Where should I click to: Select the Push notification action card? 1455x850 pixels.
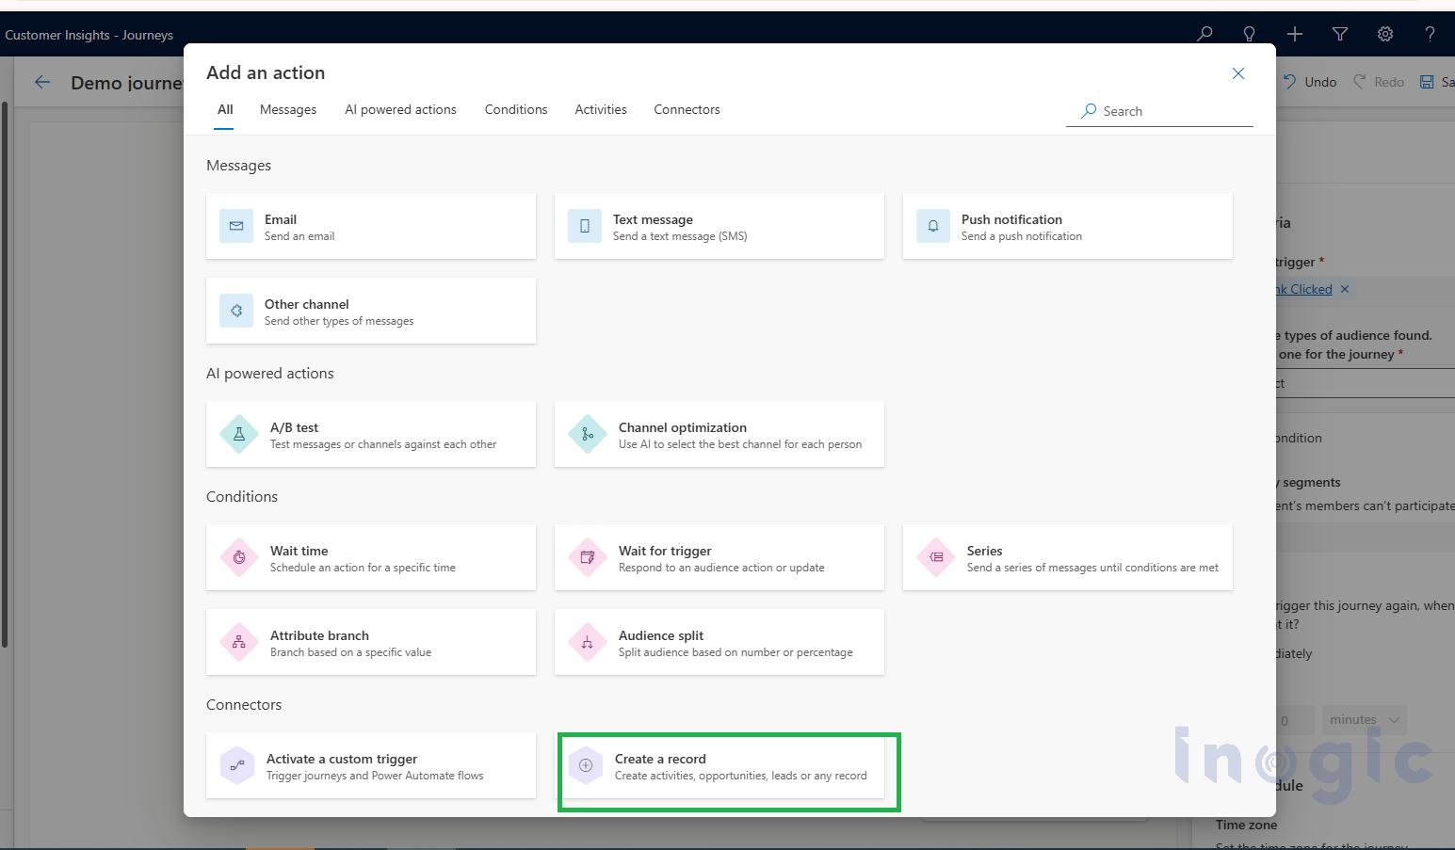[x=1068, y=226]
